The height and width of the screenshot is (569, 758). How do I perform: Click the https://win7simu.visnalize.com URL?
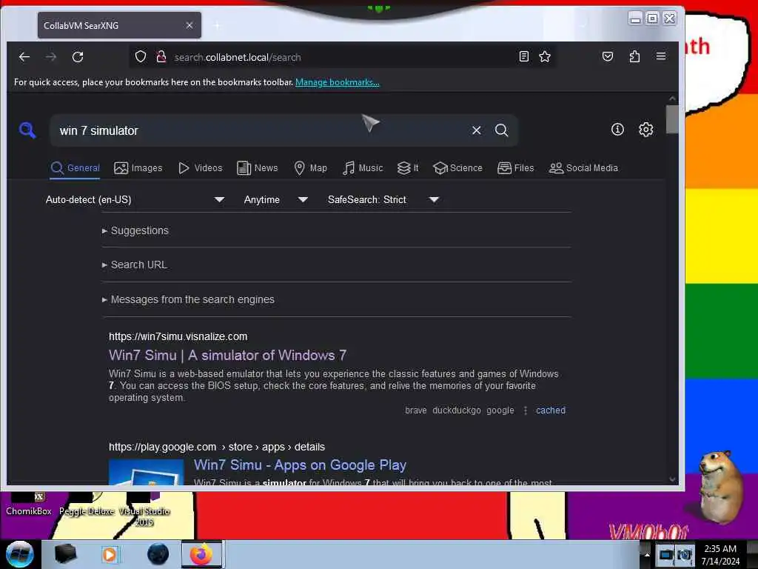pyautogui.click(x=178, y=336)
